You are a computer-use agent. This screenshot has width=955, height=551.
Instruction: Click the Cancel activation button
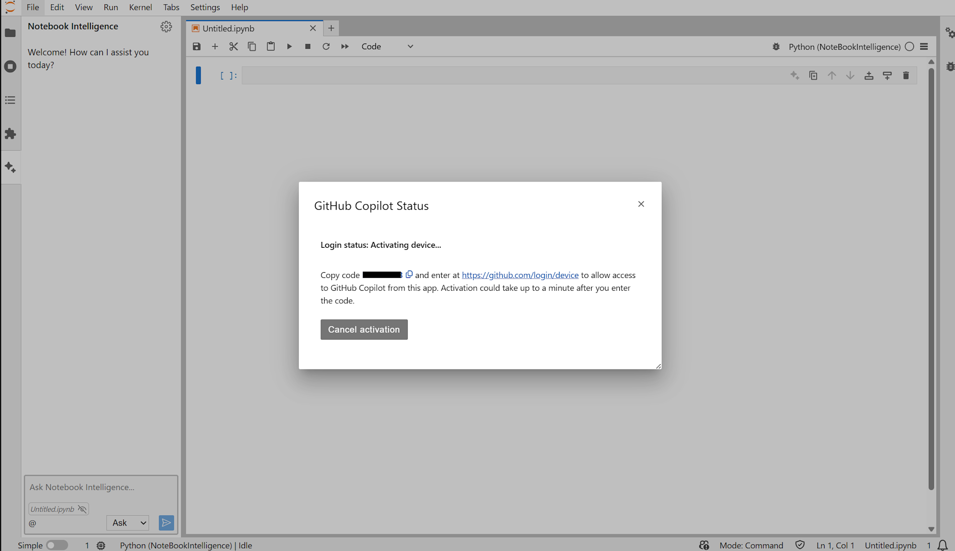(x=364, y=329)
